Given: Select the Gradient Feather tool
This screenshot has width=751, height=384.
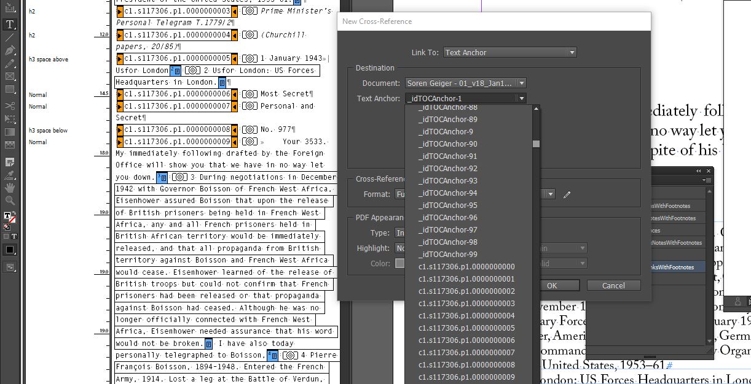Looking at the screenshot, I should coord(10,145).
